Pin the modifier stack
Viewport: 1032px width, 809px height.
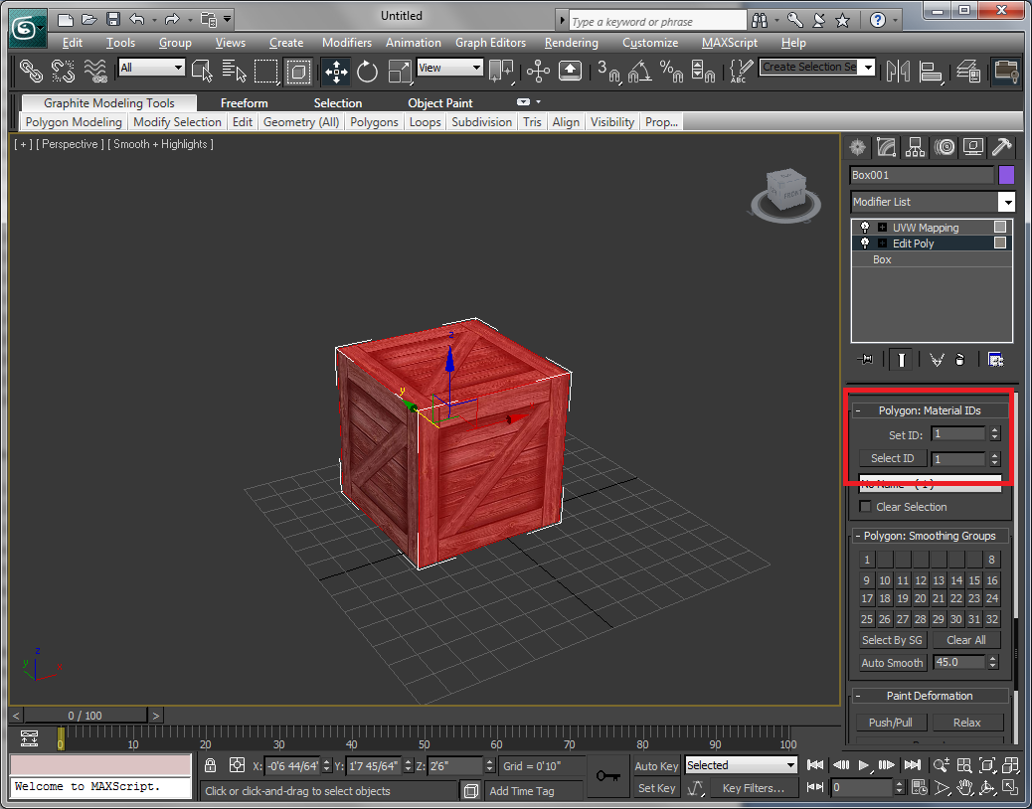point(864,359)
